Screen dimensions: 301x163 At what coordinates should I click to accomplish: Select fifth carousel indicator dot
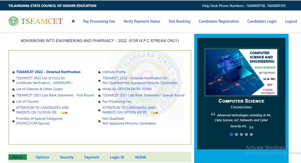251,134
